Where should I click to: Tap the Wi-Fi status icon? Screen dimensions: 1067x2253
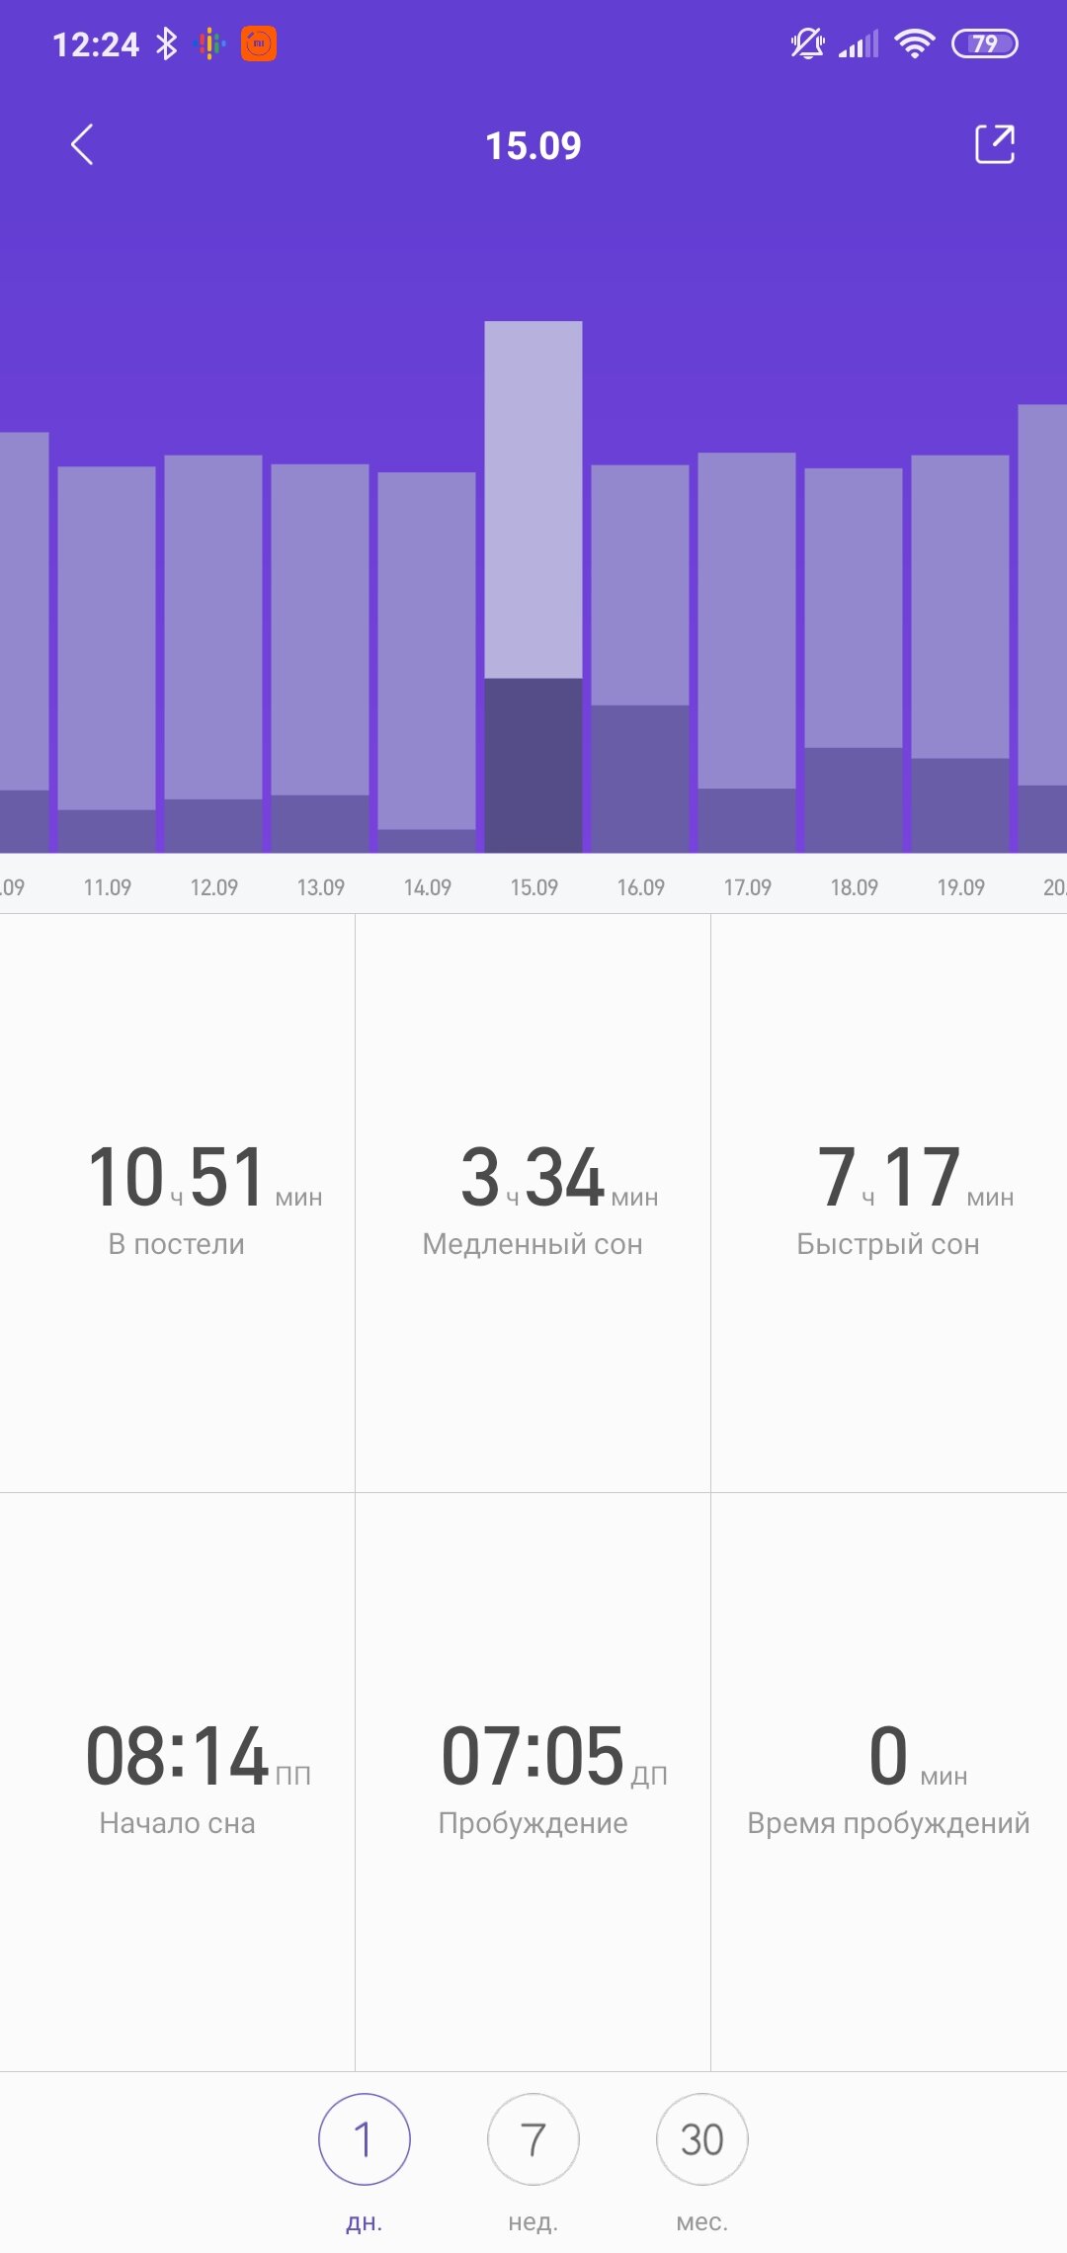pyautogui.click(x=914, y=43)
